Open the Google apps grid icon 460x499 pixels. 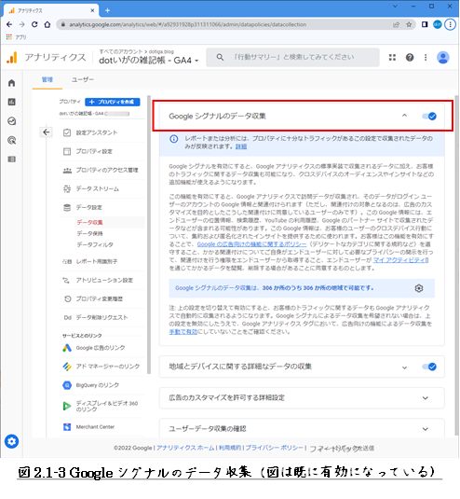click(392, 57)
